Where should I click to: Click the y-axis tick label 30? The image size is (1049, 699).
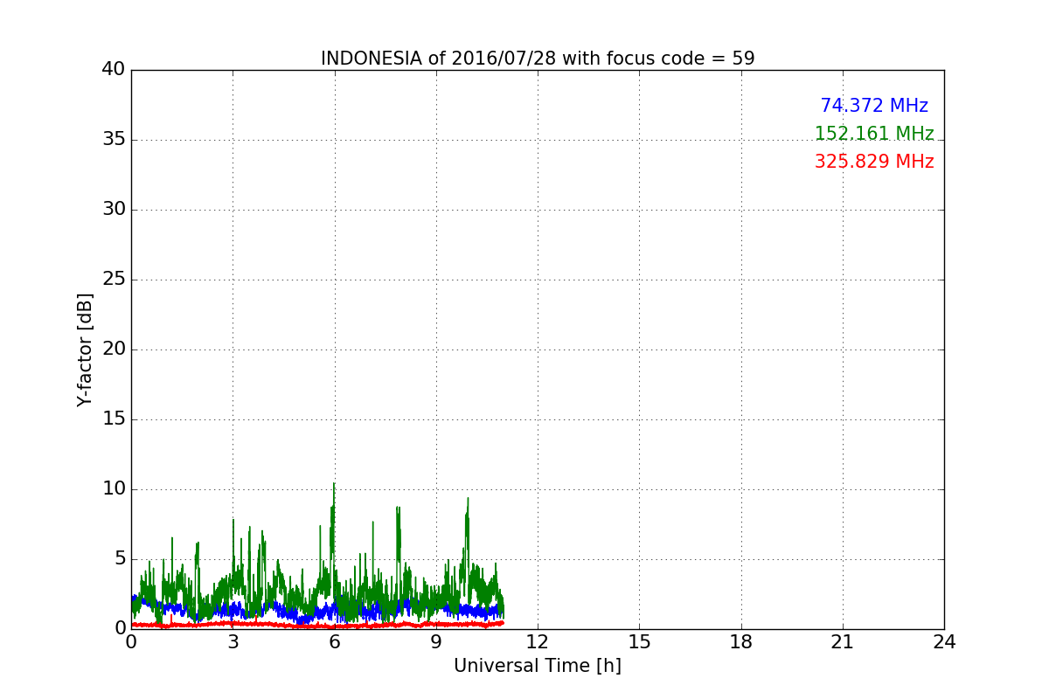114,210
